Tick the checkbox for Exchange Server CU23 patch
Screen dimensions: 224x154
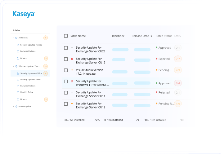[66, 48]
